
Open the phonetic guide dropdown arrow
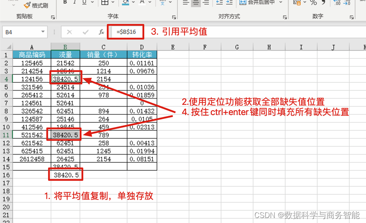[x=170, y=2]
